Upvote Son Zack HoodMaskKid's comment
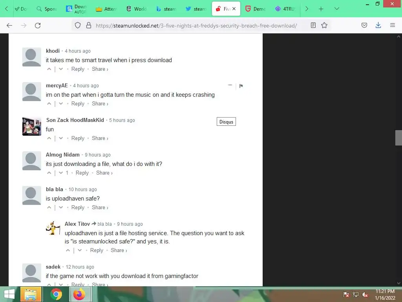Viewport: 402px width, 302px height. point(49,138)
